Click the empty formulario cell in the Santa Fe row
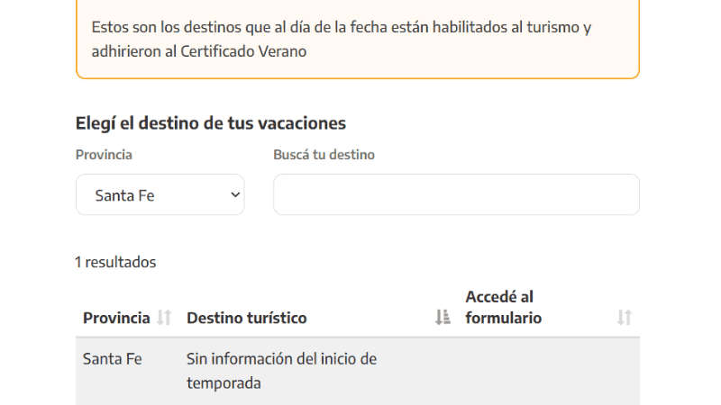Viewport: 721px width, 405px height. coord(550,371)
